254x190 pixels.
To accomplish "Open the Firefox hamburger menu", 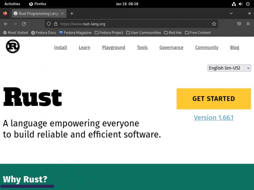I will (x=248, y=24).
